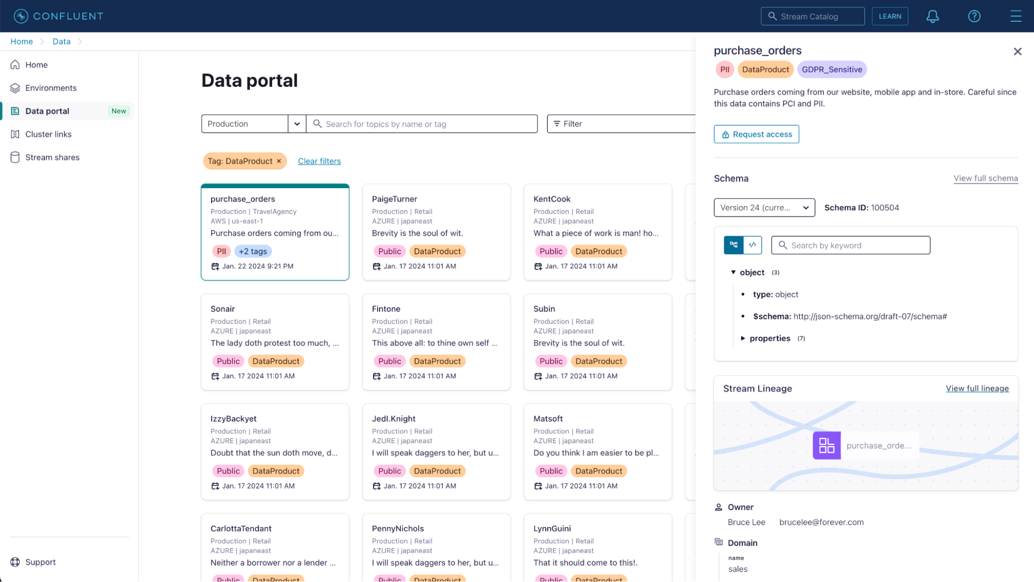Select the tree view schema toggle

[733, 244]
